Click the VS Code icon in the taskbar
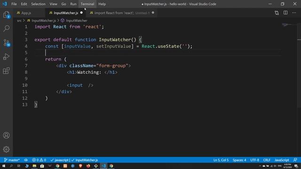Image resolution: width=301 pixels, height=169 pixels. pos(103,166)
